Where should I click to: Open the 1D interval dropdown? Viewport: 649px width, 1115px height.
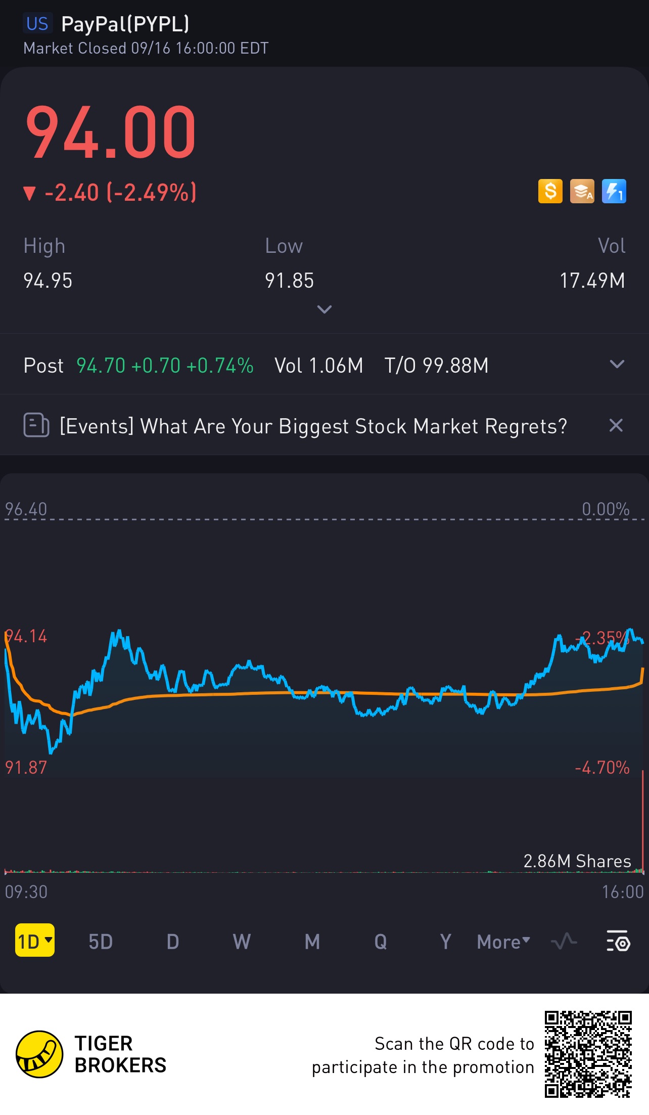tap(35, 941)
